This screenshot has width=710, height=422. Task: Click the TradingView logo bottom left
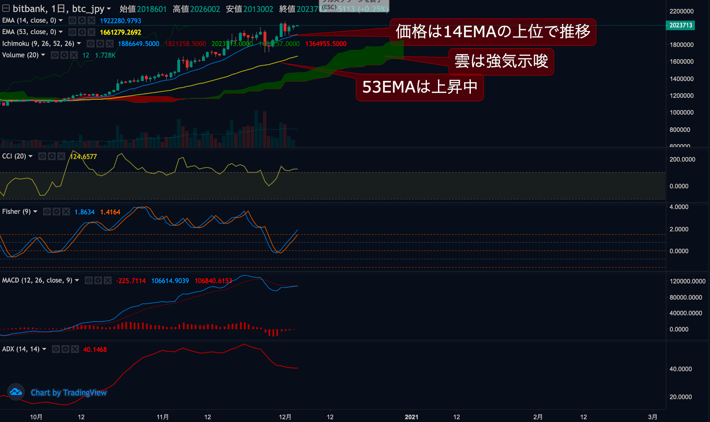[16, 393]
